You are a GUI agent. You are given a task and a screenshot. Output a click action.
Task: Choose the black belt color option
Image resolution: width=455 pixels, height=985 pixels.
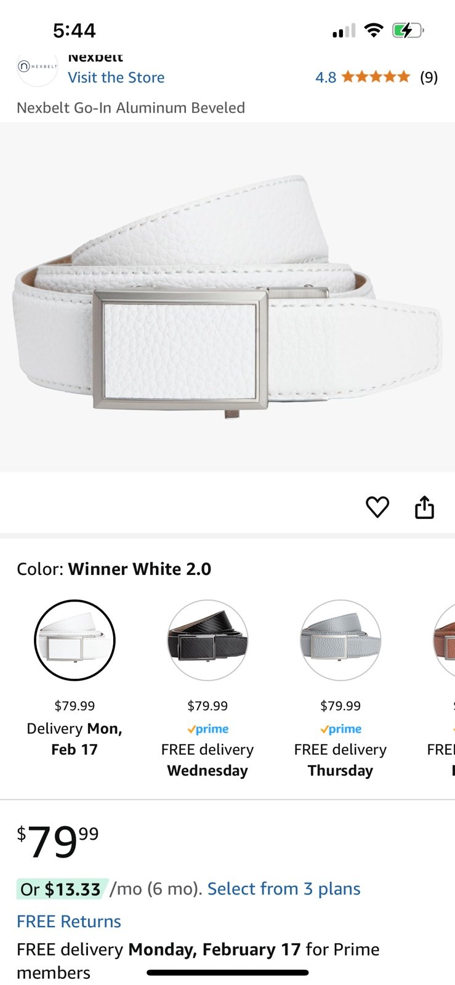pyautogui.click(x=207, y=640)
